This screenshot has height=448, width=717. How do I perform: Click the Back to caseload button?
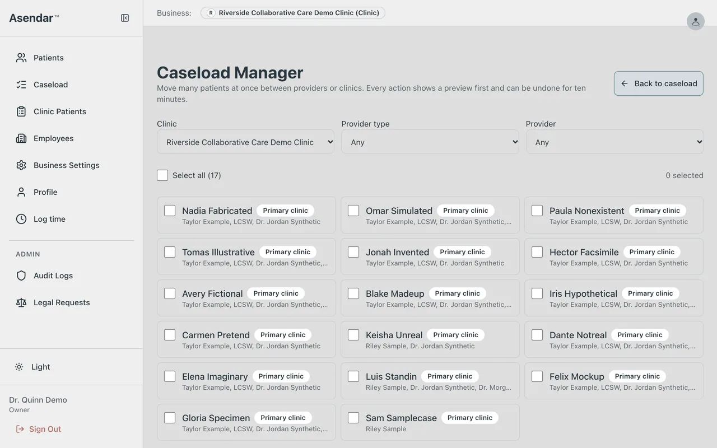pyautogui.click(x=659, y=83)
